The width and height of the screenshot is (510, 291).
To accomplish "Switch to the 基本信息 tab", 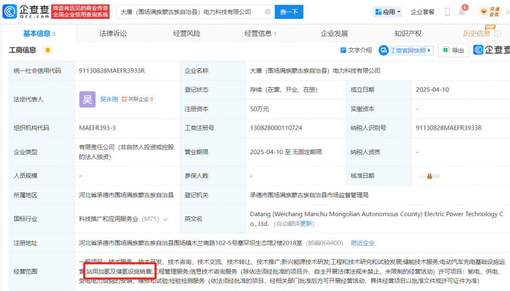I will pyautogui.click(x=39, y=33).
